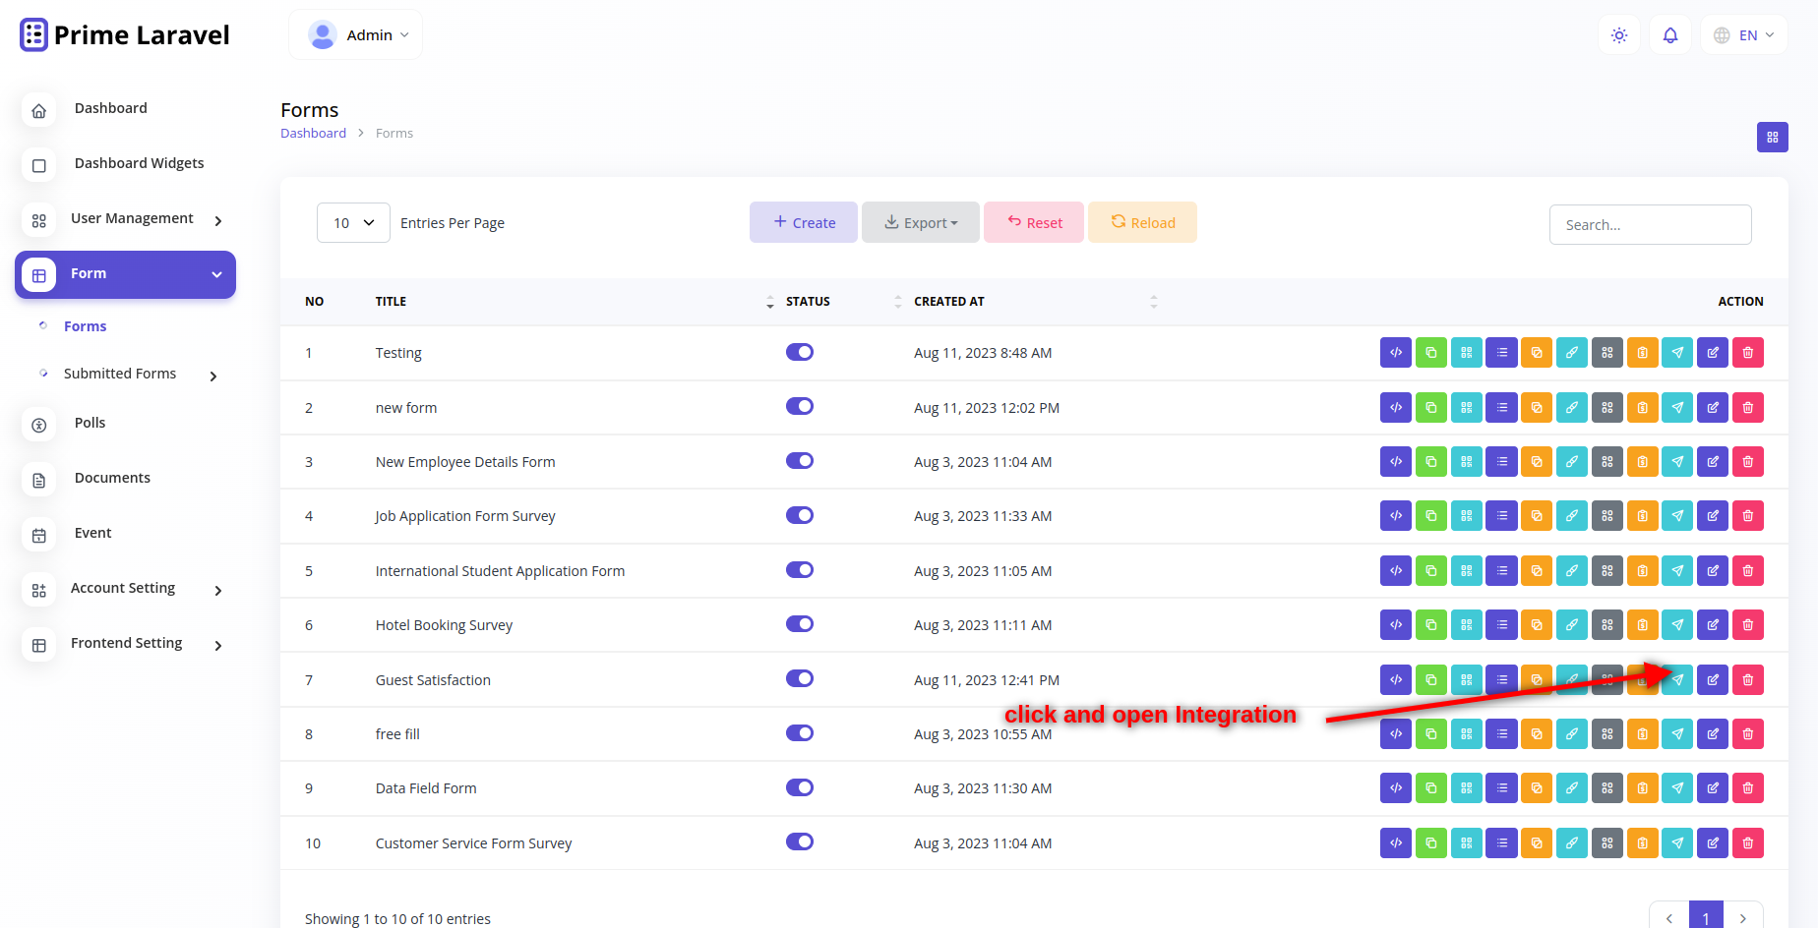Toggle status of Guest Satisfaction form

tap(800, 678)
